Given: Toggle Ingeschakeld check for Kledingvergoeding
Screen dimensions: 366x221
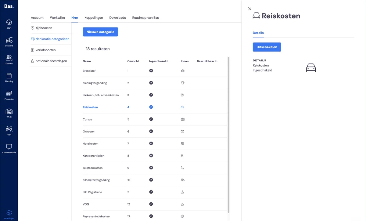Looking at the screenshot, I should coord(151,83).
